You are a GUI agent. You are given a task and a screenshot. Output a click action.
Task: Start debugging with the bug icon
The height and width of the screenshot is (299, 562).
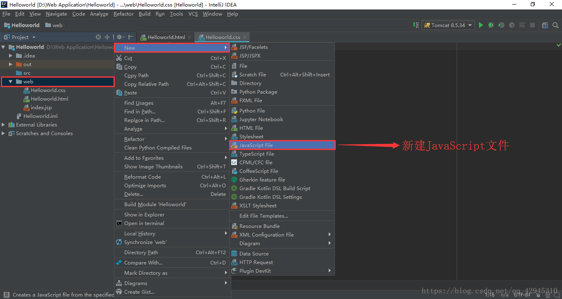tap(491, 25)
